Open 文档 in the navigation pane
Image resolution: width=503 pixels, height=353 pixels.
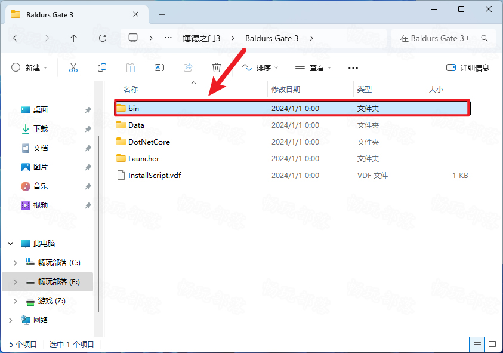point(41,148)
